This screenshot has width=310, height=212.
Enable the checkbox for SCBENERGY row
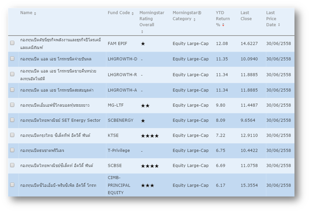point(12,120)
